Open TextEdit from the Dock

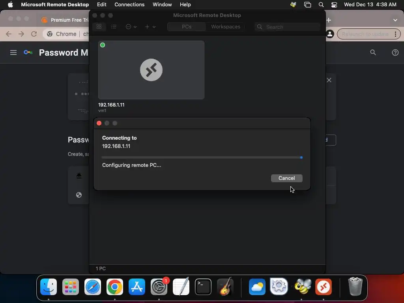pyautogui.click(x=181, y=287)
